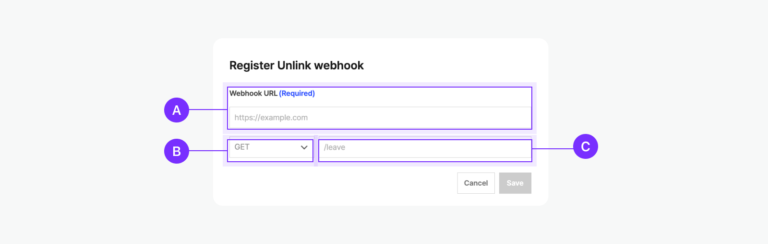768x244 pixels.
Task: Click the empty dialog area left of Cancel
Action: coord(336,183)
